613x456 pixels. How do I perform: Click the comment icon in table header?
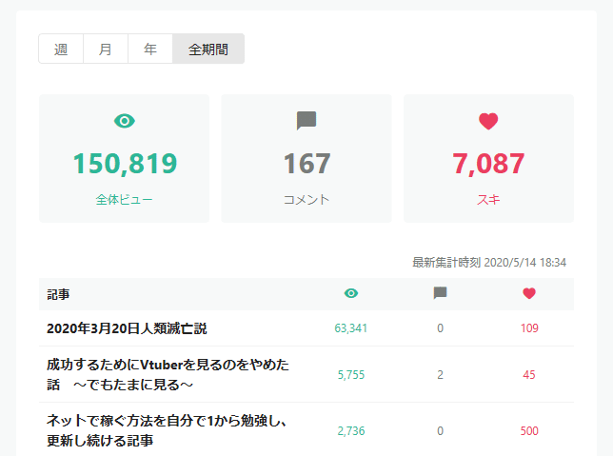pyautogui.click(x=440, y=293)
